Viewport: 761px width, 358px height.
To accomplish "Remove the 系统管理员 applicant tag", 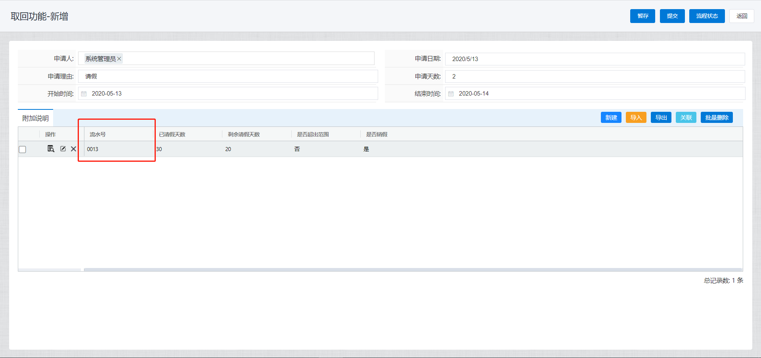I will pos(119,59).
